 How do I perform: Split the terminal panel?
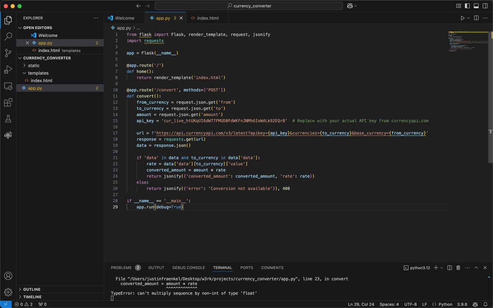(449, 268)
